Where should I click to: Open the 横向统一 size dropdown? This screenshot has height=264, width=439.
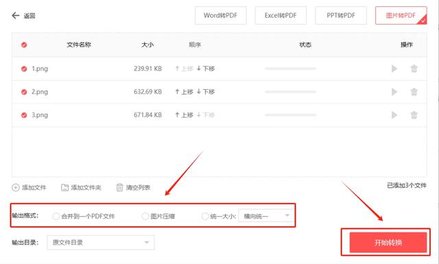[x=265, y=215]
